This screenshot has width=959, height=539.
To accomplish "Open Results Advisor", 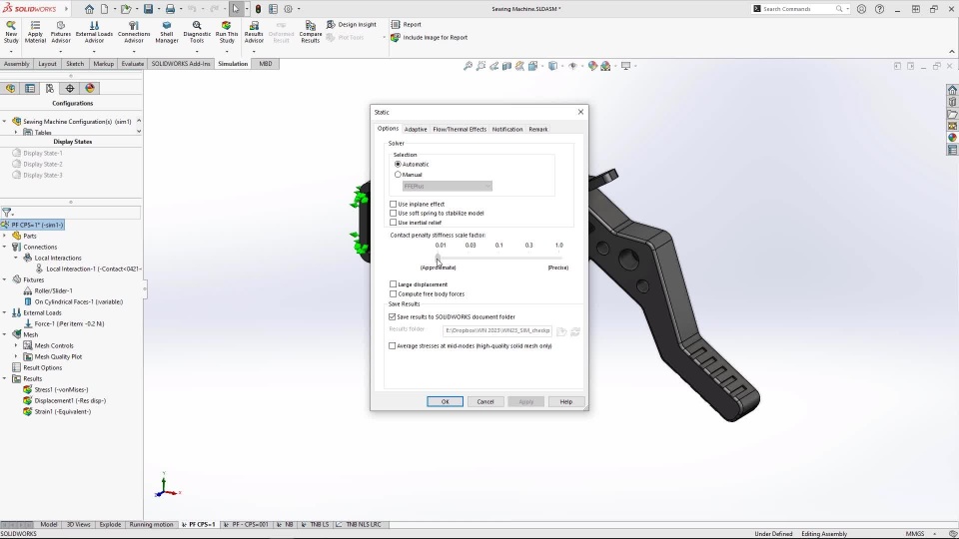I will coord(254,32).
